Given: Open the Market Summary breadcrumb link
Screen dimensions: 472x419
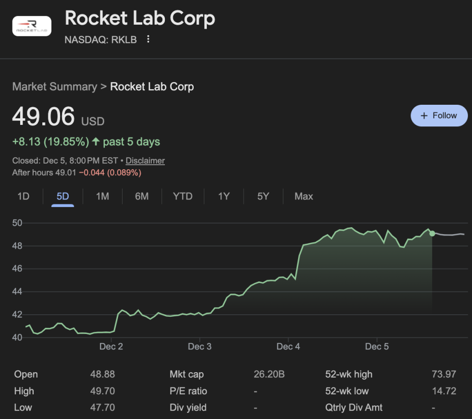Looking at the screenshot, I should pyautogui.click(x=54, y=87).
